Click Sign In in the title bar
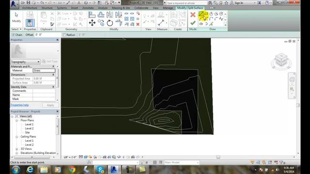 point(239,3)
